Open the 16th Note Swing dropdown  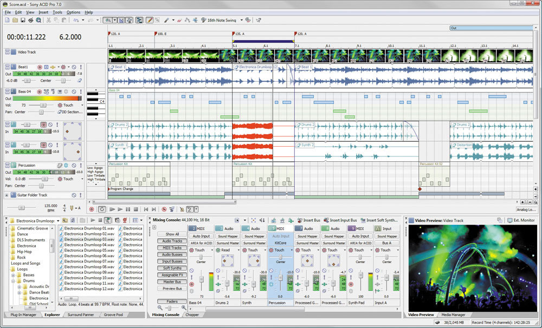242,20
